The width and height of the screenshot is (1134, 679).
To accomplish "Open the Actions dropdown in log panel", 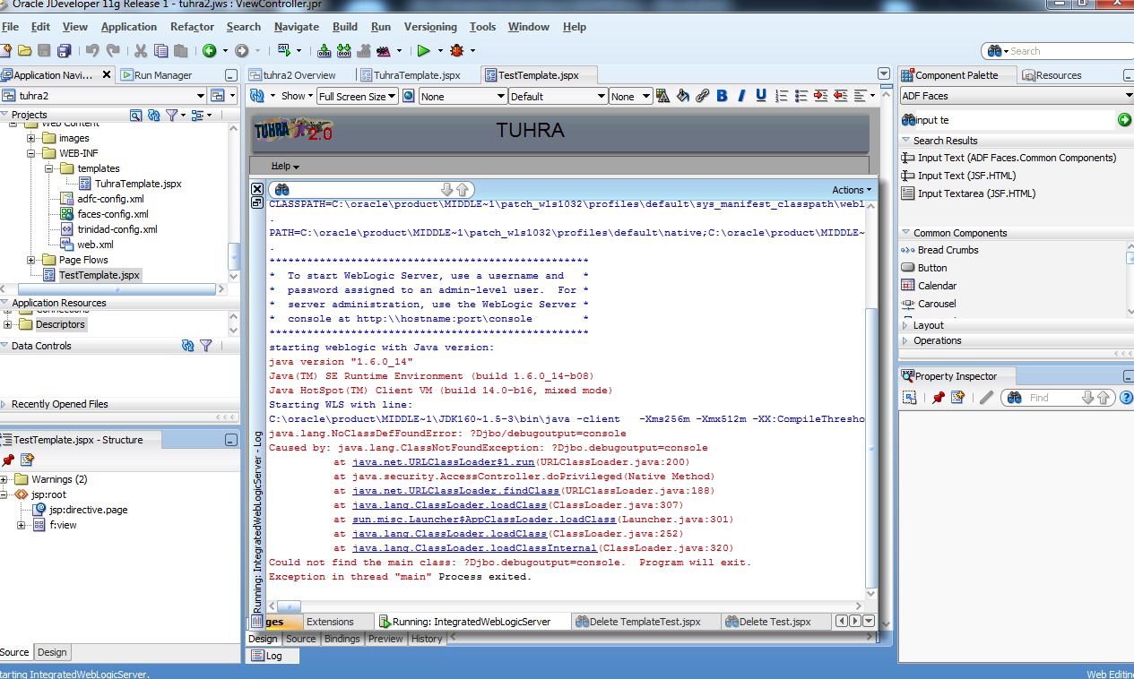I will pos(852,190).
